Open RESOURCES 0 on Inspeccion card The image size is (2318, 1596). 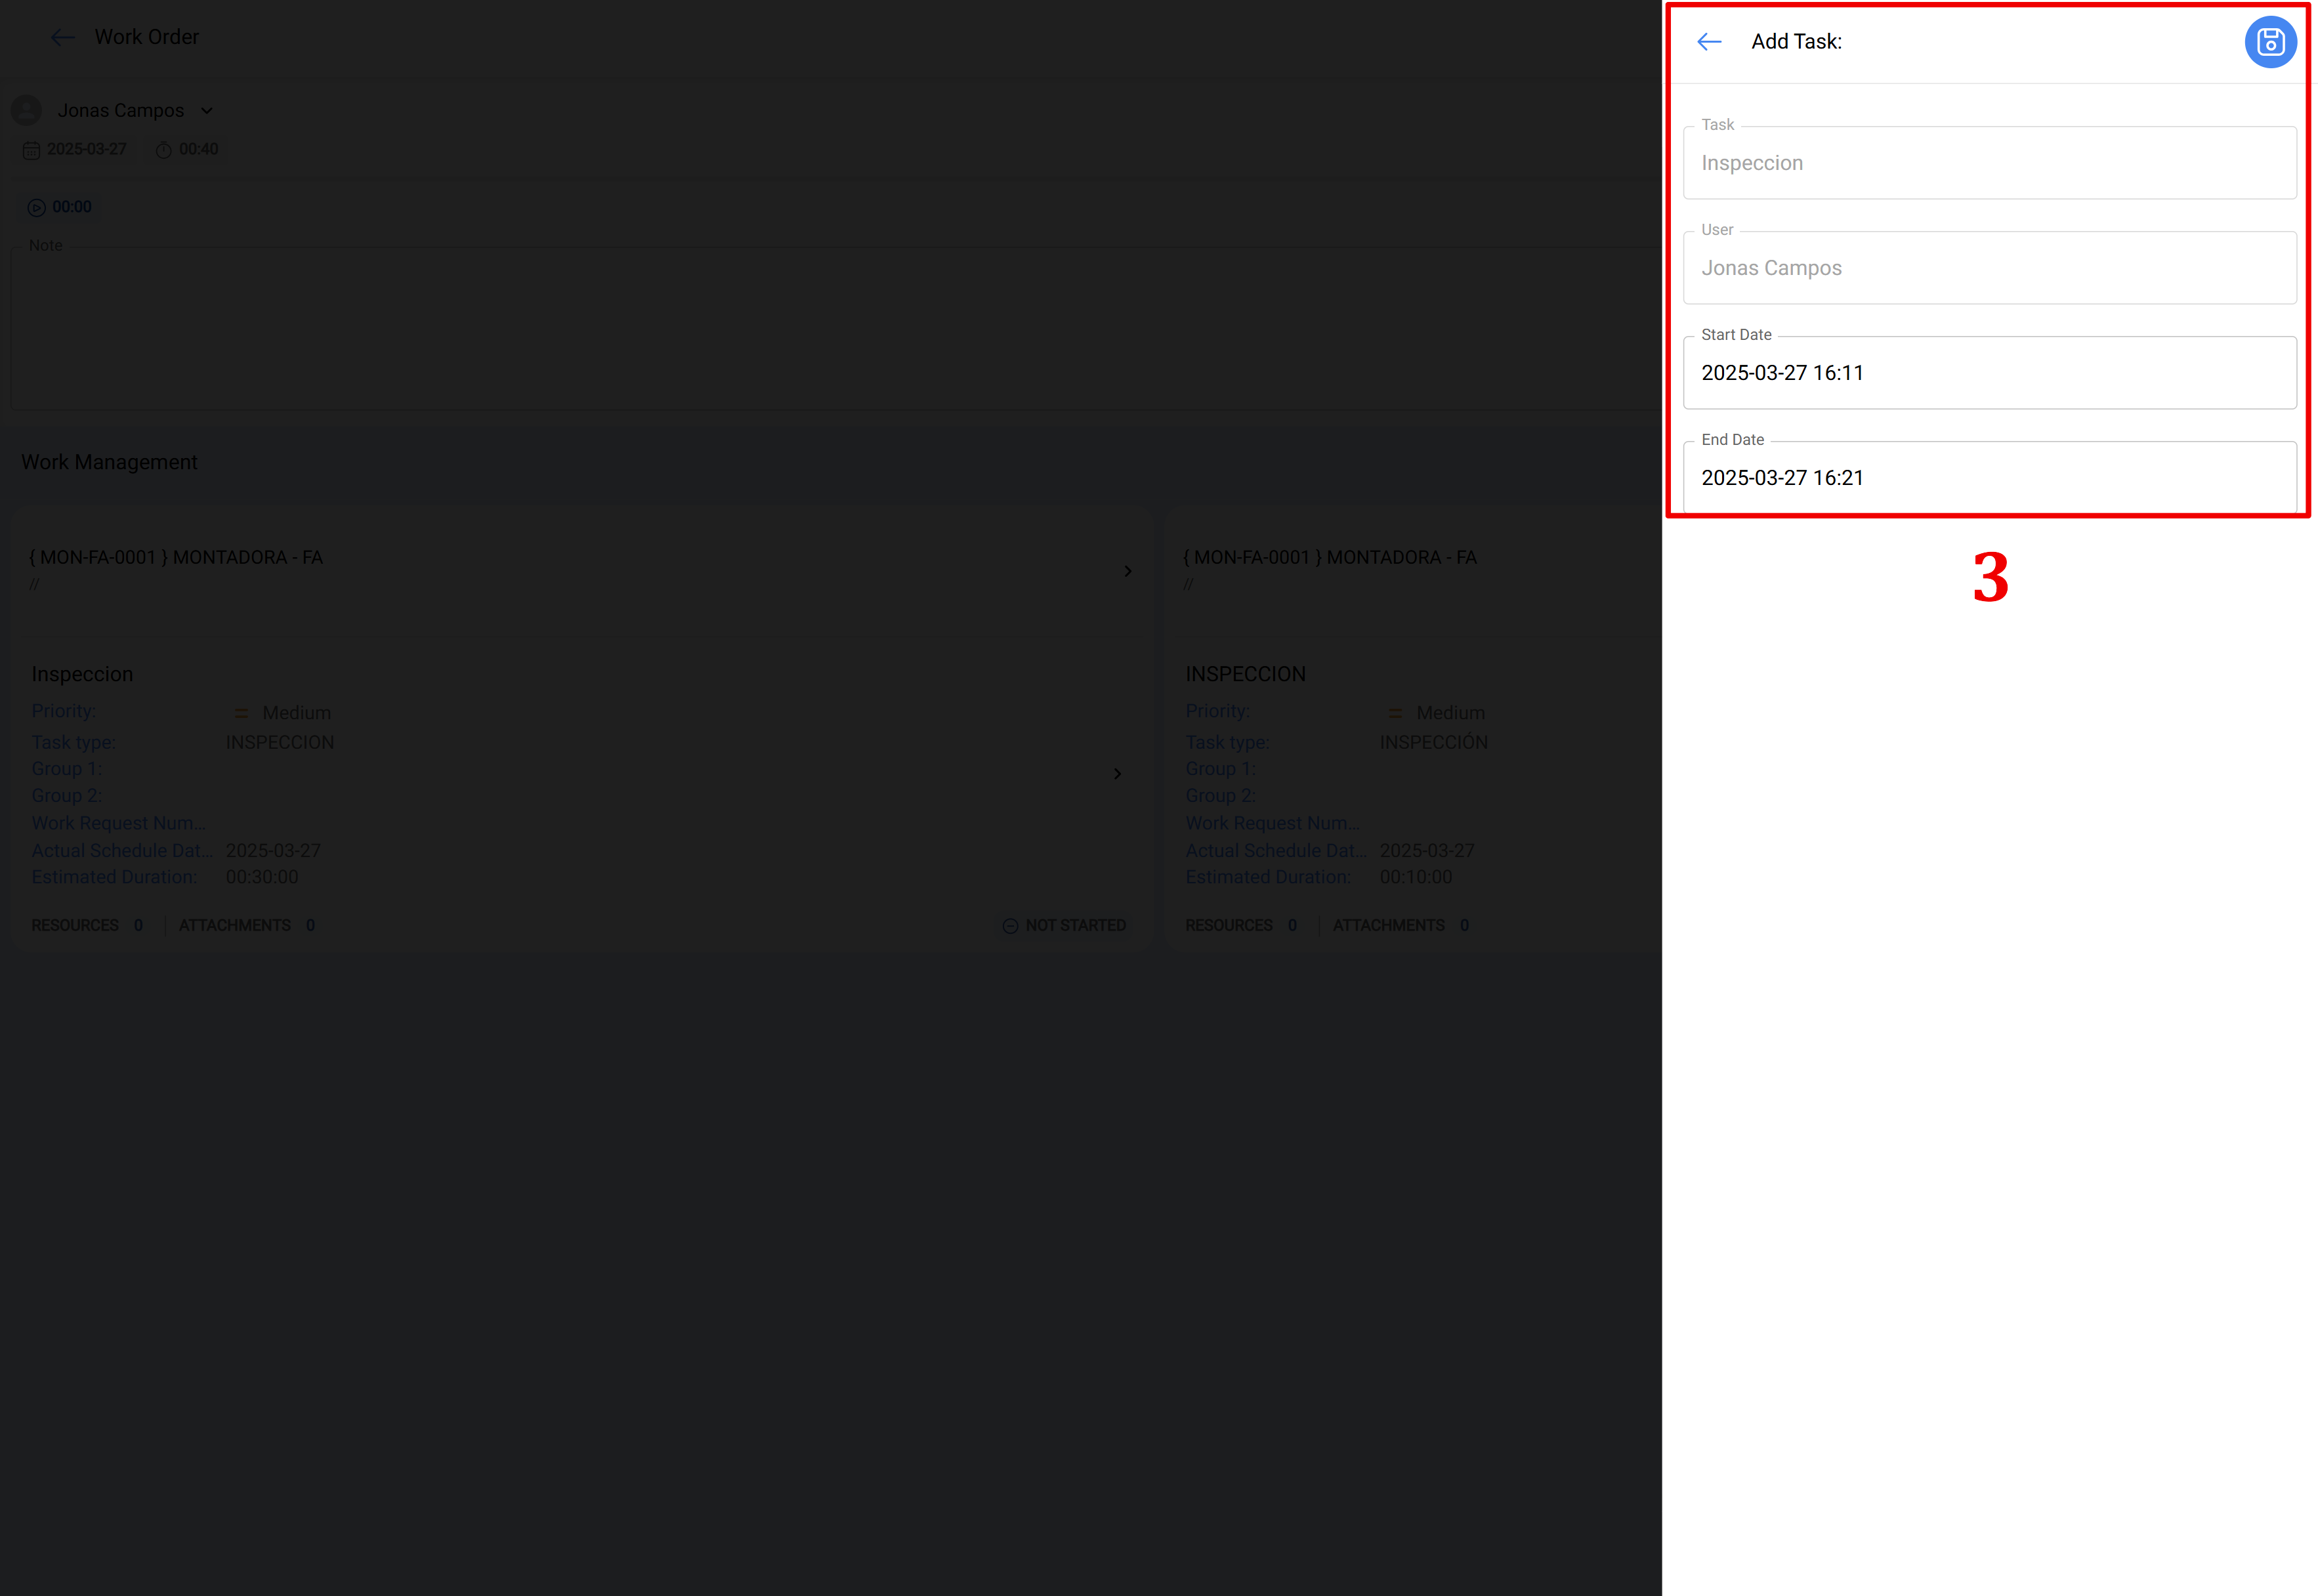click(87, 926)
